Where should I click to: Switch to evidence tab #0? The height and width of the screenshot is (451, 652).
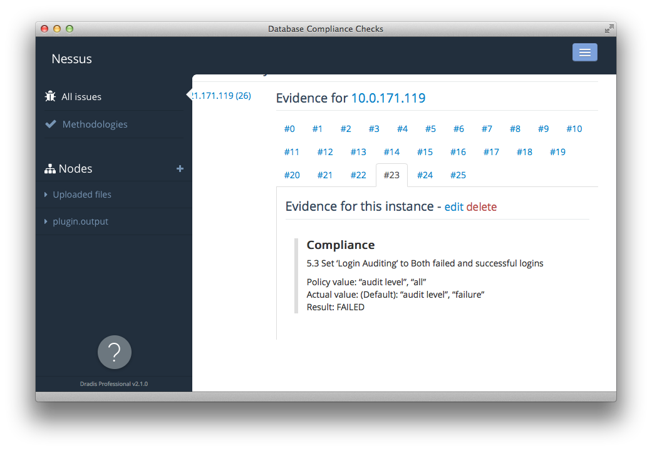[x=289, y=129]
